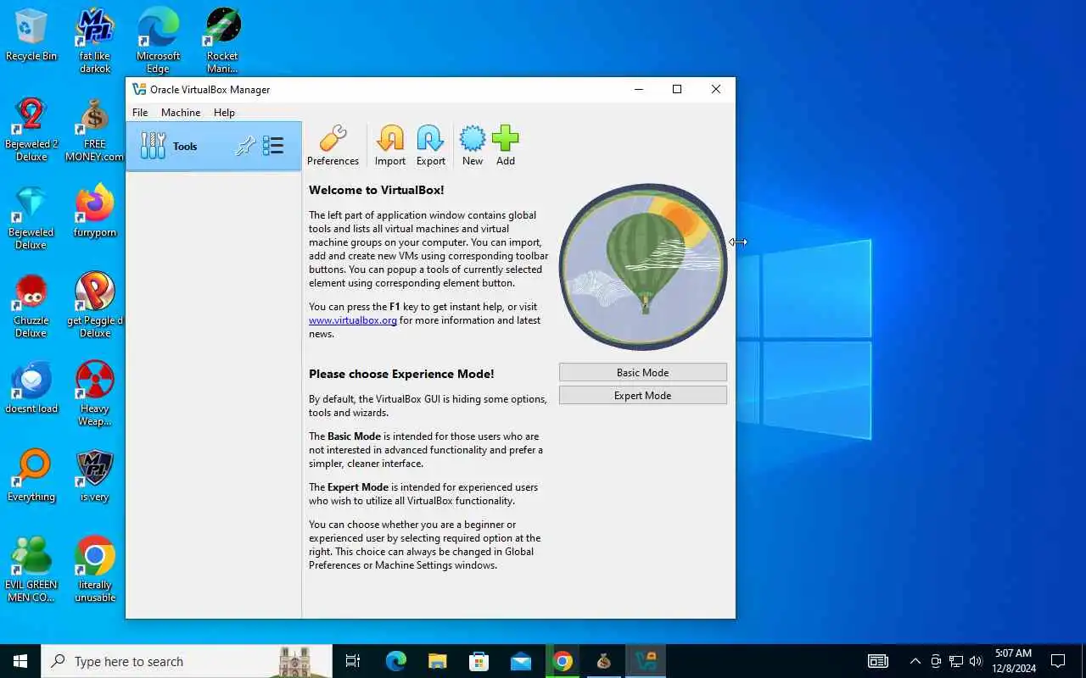Screen dimensions: 1086x678
Task: Click the green Add machine icon
Action: point(506,146)
